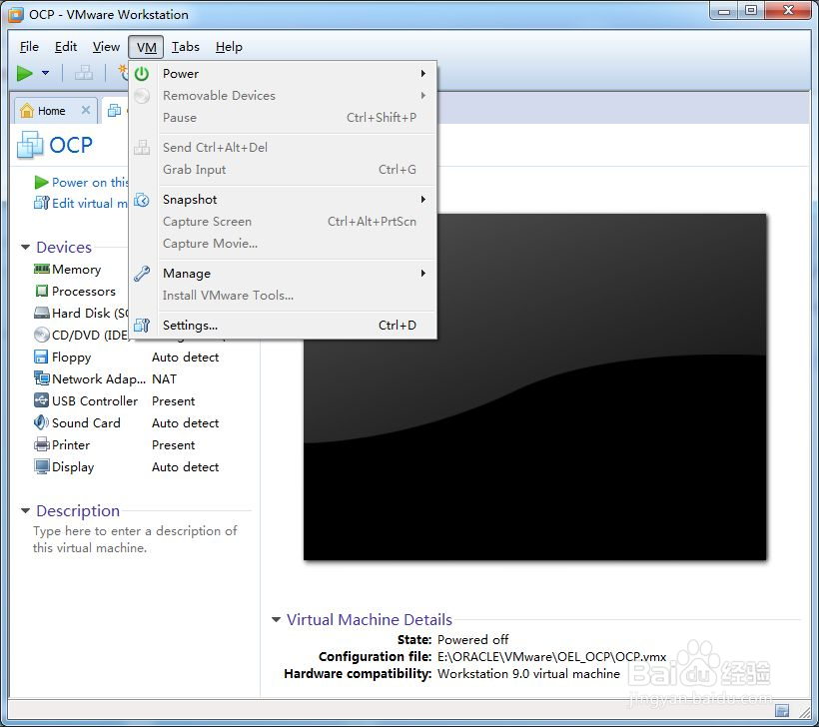
Task: Collapse the Devices section
Action: click(x=25, y=247)
